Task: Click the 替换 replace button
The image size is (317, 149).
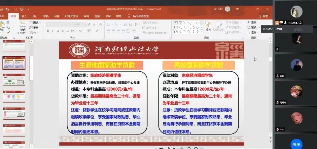Action: click(x=253, y=27)
